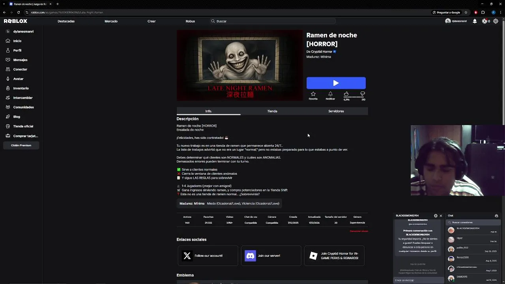Open the Chrome profile avatar

(x=493, y=12)
